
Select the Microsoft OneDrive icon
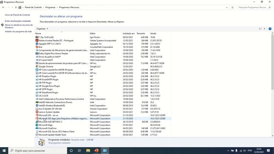pyautogui.click(x=37, y=128)
